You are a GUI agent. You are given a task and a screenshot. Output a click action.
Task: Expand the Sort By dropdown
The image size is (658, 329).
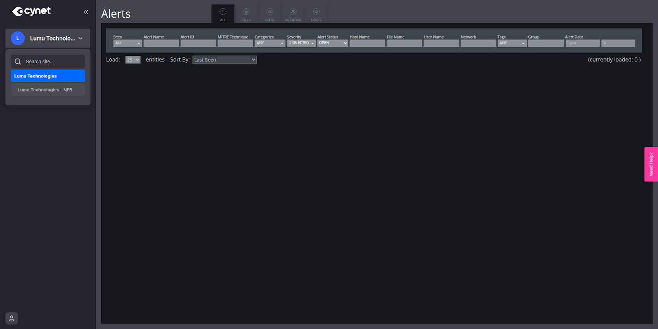[225, 60]
